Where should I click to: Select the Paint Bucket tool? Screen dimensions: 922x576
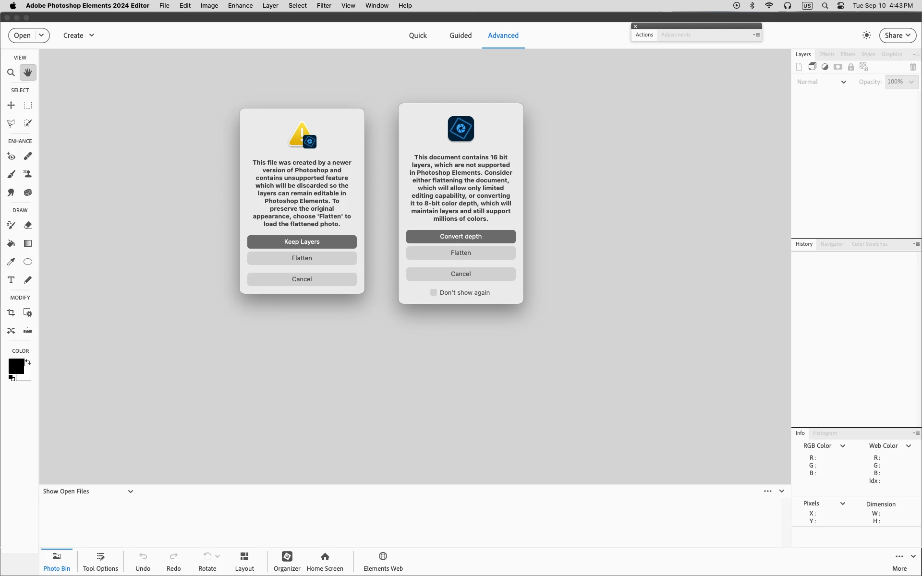tap(11, 243)
